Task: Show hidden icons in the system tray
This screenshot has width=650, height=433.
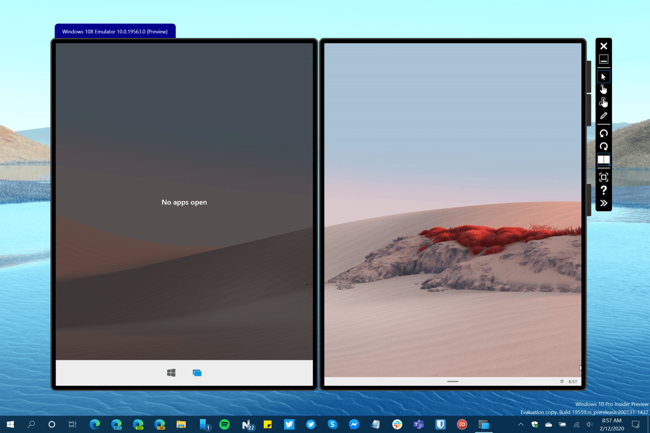Action: click(x=521, y=424)
